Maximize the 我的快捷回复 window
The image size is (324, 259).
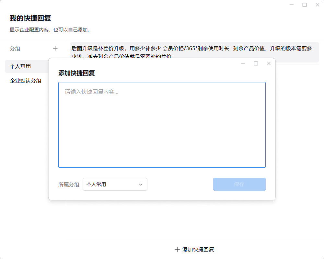pos(304,5)
